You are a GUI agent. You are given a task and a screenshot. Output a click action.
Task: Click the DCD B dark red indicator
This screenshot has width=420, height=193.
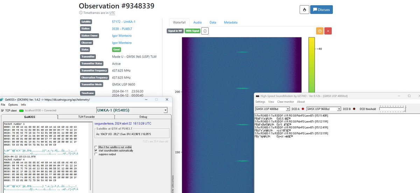(354, 109)
